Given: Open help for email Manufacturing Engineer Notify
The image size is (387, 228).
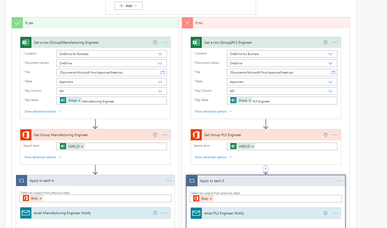Looking at the screenshot, I should 155,213.
